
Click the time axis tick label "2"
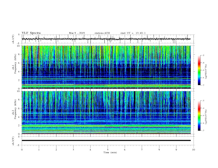point(56,150)
